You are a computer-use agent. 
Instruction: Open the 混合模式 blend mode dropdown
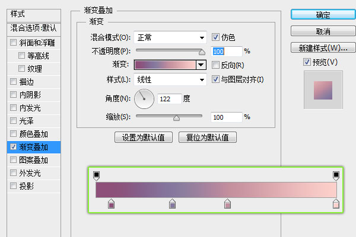[x=170, y=37]
